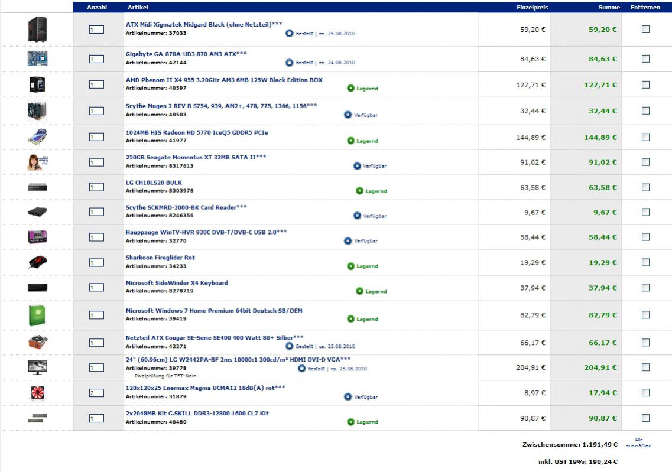Click the Lagernd status icon for Sharkoon Fireglider
Screen dimensions: 672x472
pos(350,266)
